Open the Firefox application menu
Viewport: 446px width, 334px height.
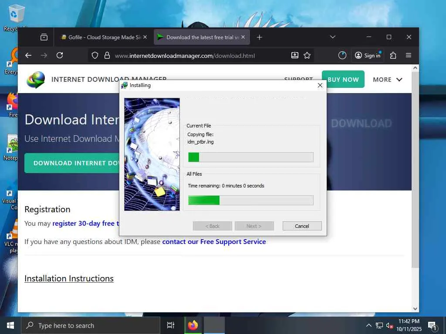[x=409, y=55]
